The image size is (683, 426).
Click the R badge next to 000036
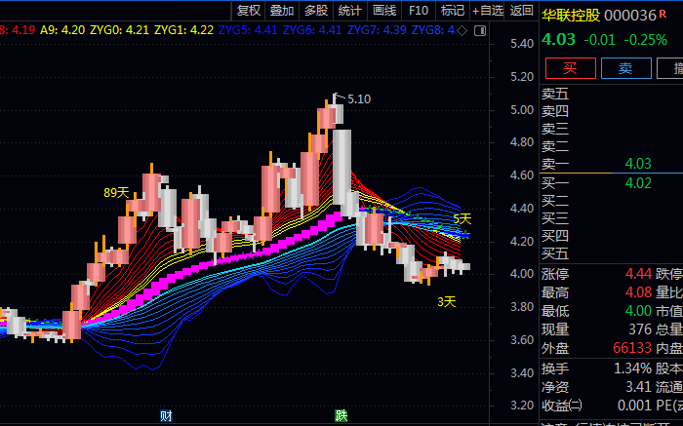pyautogui.click(x=663, y=14)
